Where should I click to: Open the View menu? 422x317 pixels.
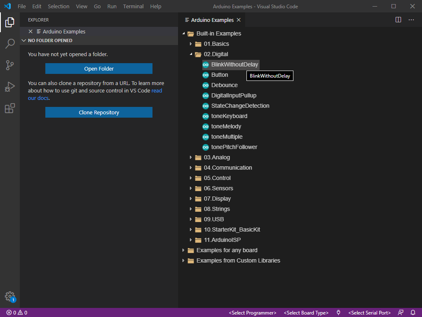click(x=82, y=6)
